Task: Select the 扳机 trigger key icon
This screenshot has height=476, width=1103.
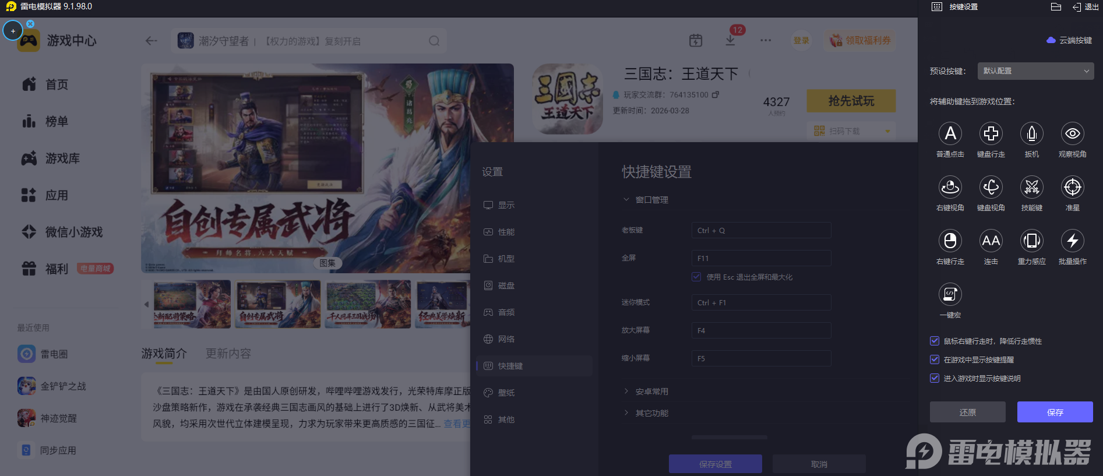Action: (1032, 134)
